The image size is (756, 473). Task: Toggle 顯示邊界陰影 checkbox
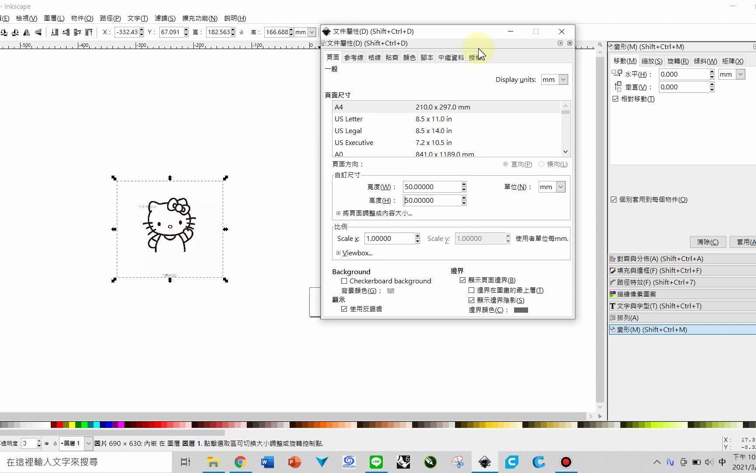(472, 300)
